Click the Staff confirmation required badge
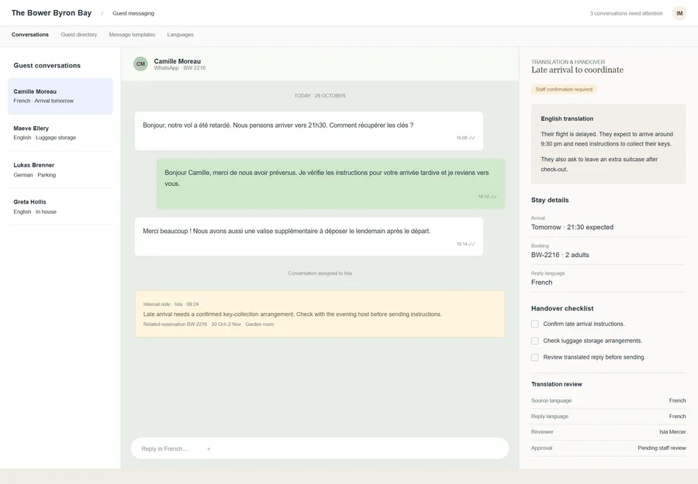 [564, 89]
